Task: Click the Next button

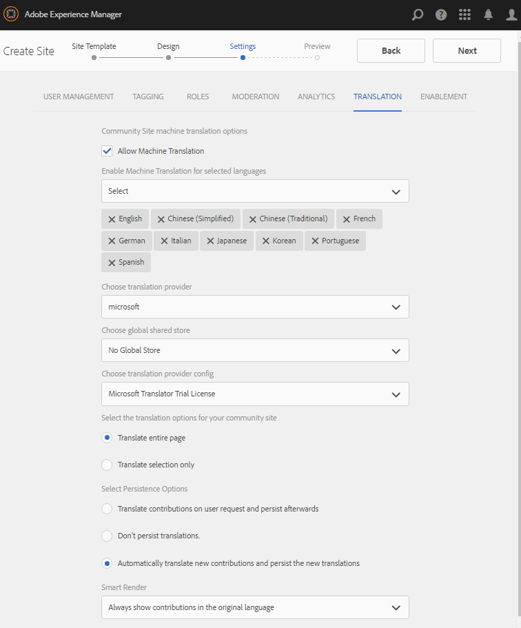Action: coord(467,50)
